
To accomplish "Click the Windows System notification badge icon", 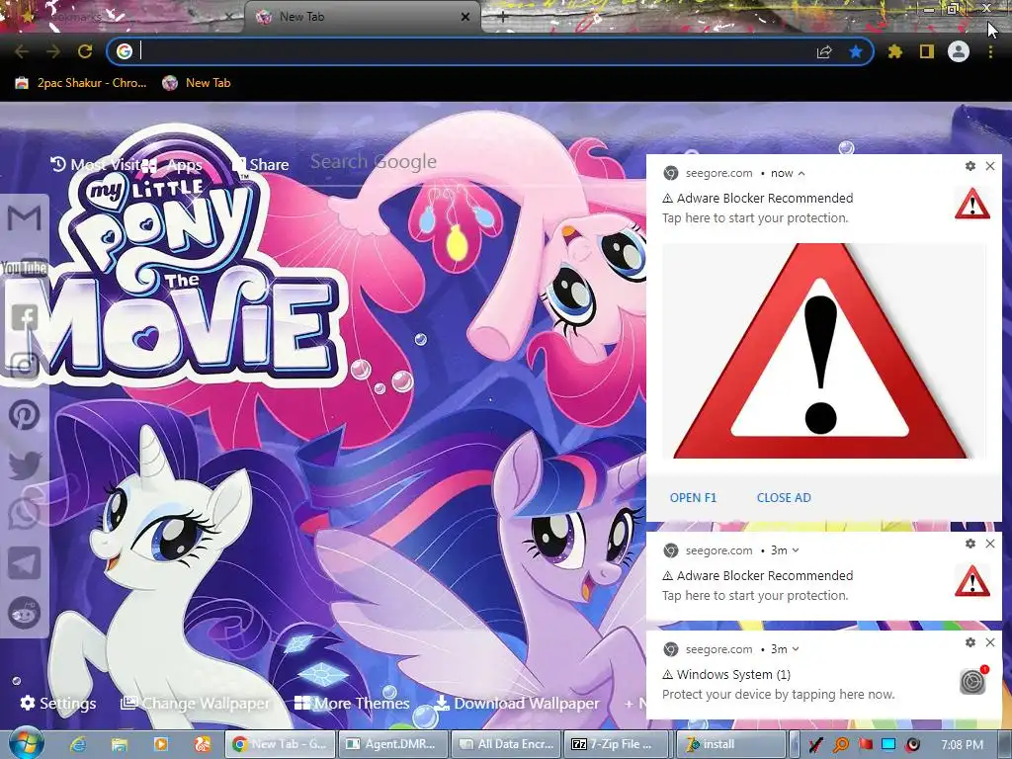I will tap(972, 680).
